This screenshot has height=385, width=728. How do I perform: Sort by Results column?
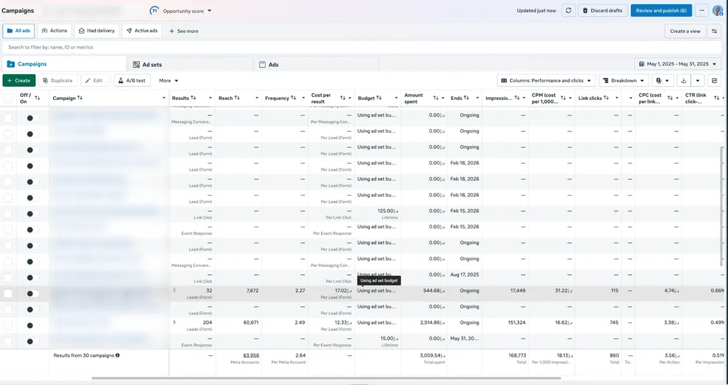tap(193, 98)
